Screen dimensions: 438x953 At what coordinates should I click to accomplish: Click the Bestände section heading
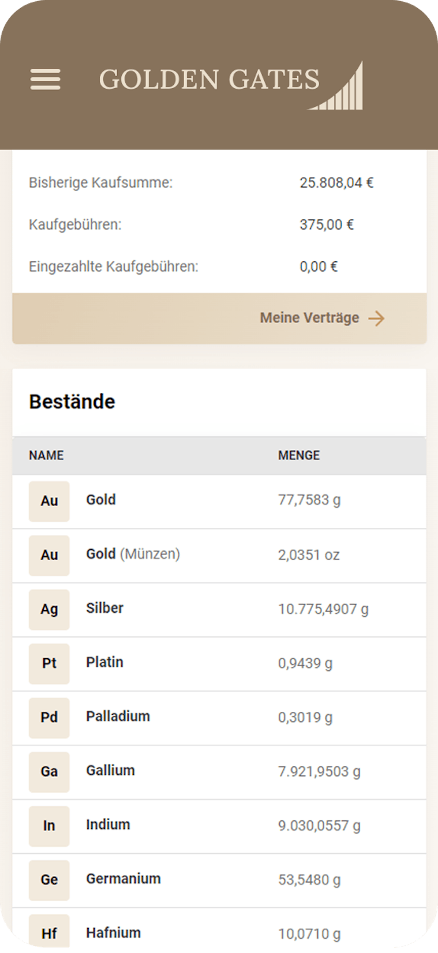[x=72, y=402]
